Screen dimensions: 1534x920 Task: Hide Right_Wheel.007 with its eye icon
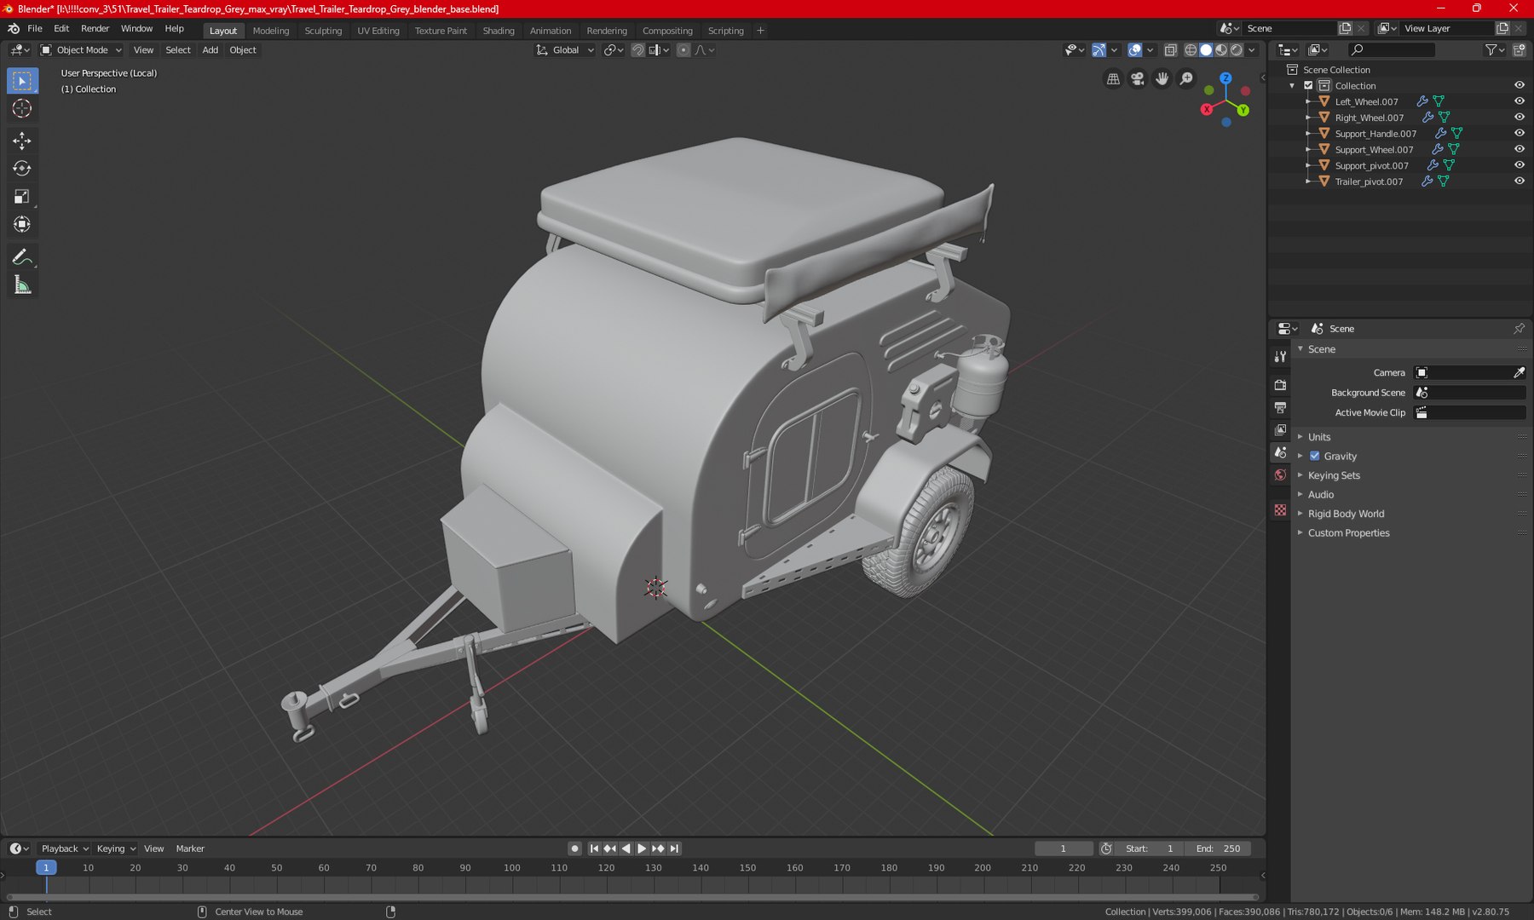point(1519,118)
